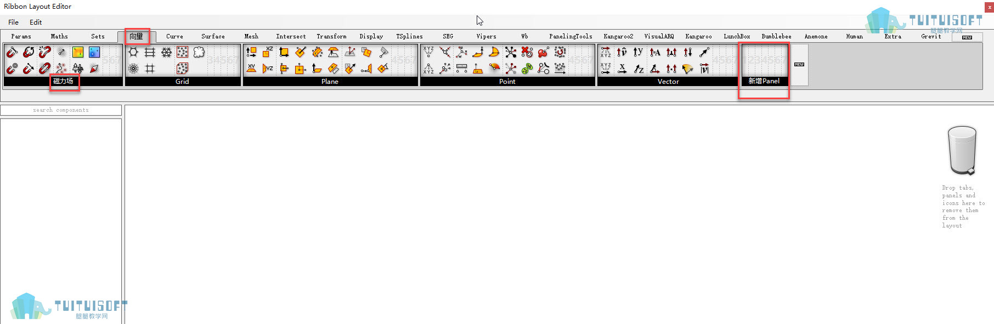This screenshot has width=994, height=324.
Task: Open the File menu
Action: pos(14,22)
